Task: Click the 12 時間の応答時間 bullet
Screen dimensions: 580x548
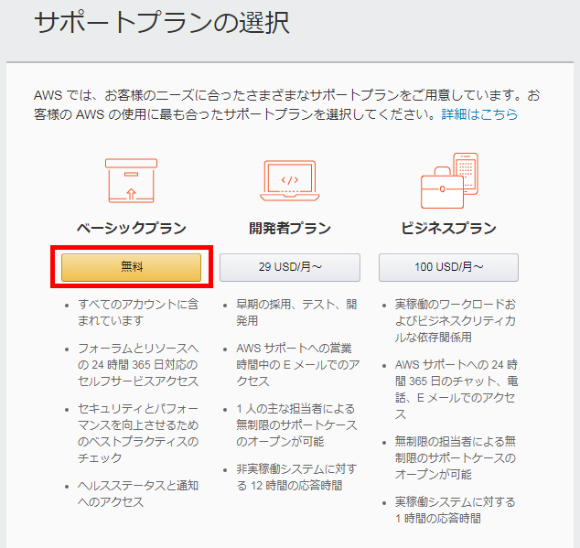Action: 296,477
